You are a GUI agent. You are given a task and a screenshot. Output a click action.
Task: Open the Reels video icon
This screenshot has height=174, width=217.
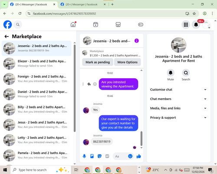point(95,24)
